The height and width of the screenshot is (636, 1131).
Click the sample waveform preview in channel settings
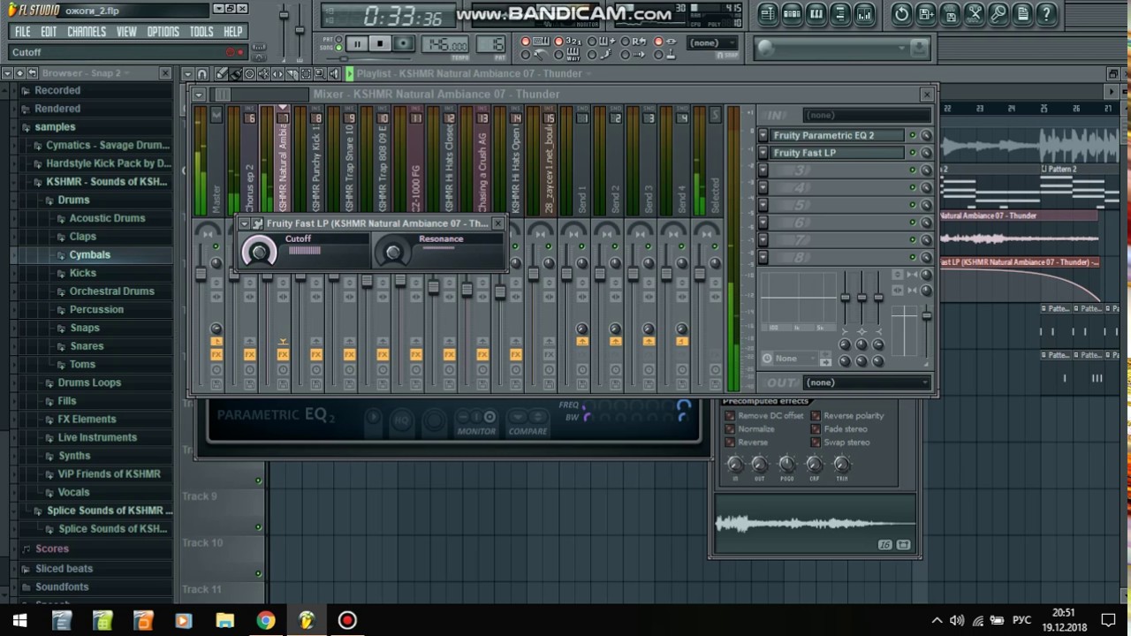click(x=815, y=524)
